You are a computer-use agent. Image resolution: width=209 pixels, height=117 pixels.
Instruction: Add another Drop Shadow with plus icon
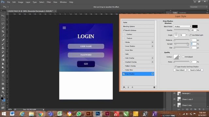153,74
